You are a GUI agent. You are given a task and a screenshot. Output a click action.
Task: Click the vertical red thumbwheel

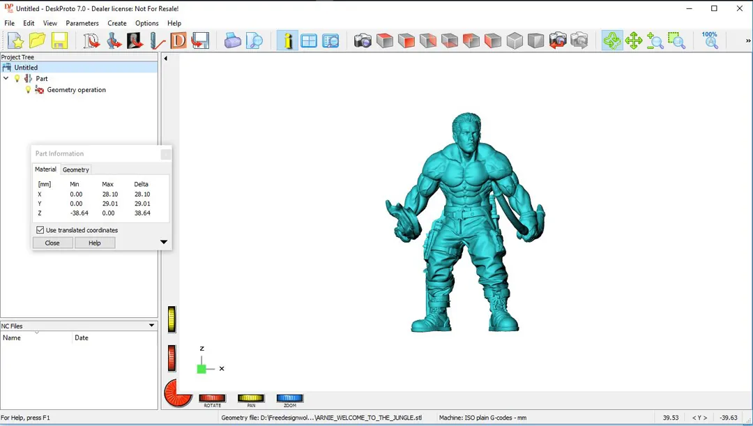click(172, 358)
